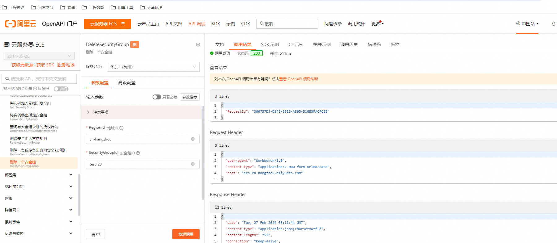This screenshot has height=243, width=557.
Task: Expand the 弹性网卡 category
Action: 39,210
